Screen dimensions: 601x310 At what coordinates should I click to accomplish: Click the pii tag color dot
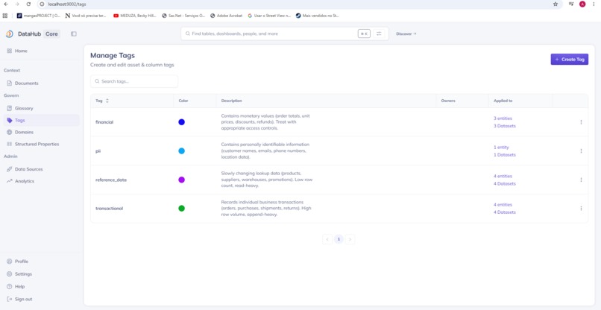[x=182, y=151]
